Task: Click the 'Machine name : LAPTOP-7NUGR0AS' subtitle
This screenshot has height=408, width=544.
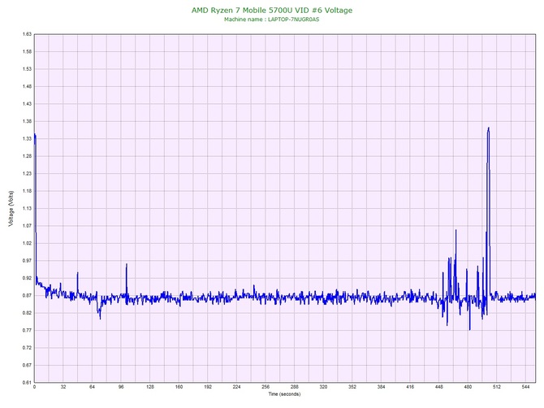Action: [x=271, y=20]
